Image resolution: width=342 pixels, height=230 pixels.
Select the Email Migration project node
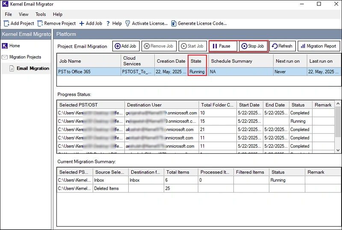coord(33,68)
